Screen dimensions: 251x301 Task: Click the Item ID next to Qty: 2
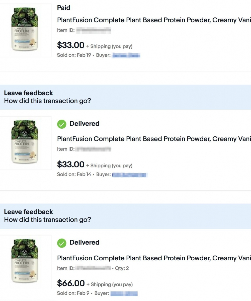click(93, 268)
